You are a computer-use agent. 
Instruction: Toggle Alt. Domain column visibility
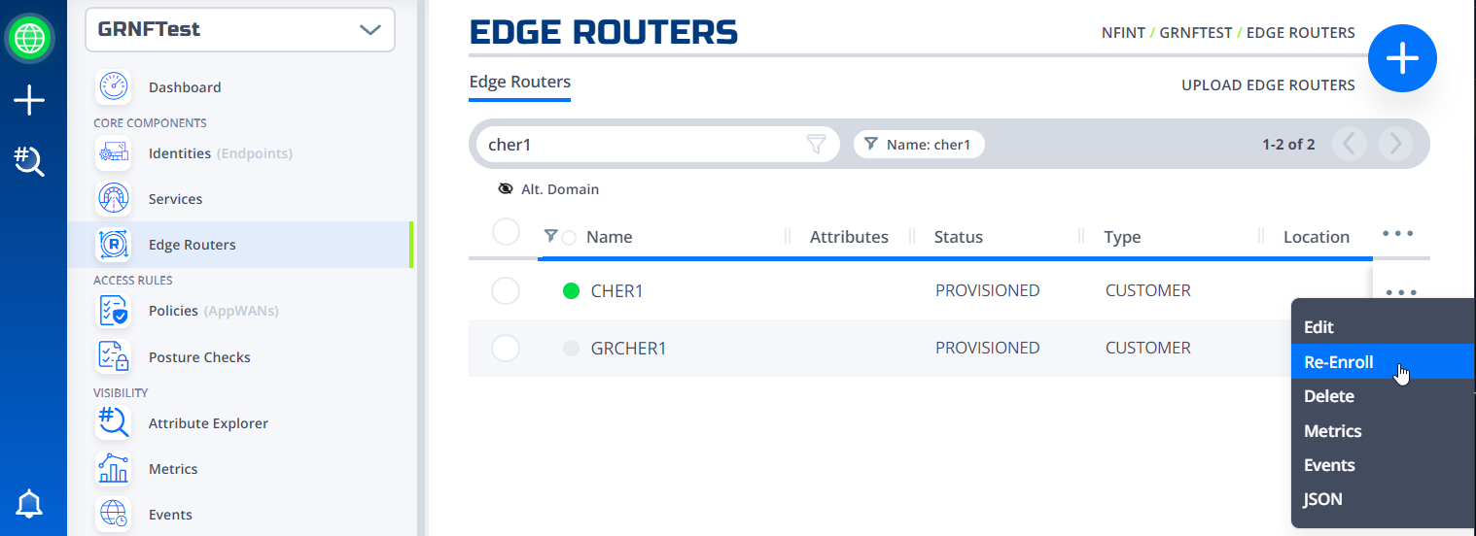tap(548, 189)
